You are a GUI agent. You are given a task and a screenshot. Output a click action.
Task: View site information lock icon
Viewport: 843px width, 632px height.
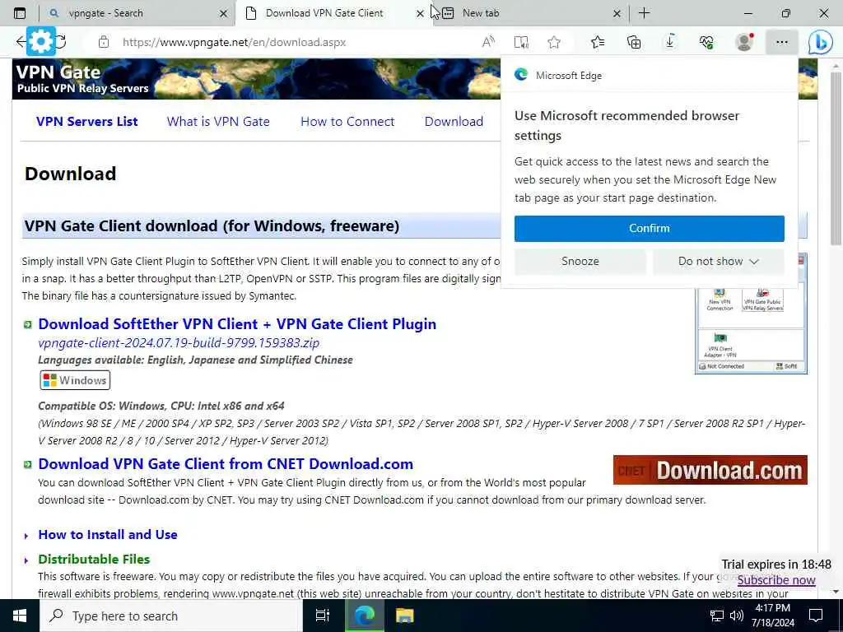point(104,42)
